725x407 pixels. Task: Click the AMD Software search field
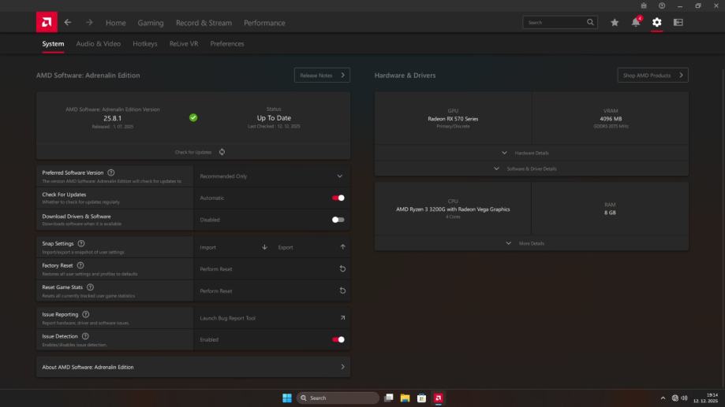click(555, 23)
